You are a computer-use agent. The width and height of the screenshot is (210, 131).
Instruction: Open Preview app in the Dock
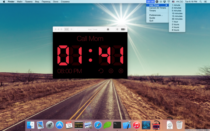coord(88,125)
